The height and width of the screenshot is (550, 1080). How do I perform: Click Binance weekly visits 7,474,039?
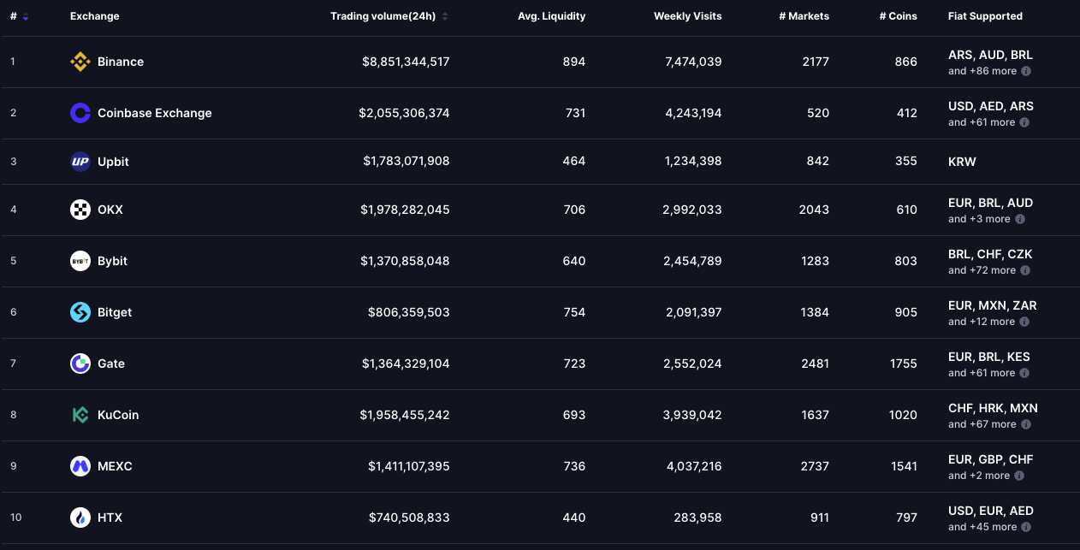point(693,62)
